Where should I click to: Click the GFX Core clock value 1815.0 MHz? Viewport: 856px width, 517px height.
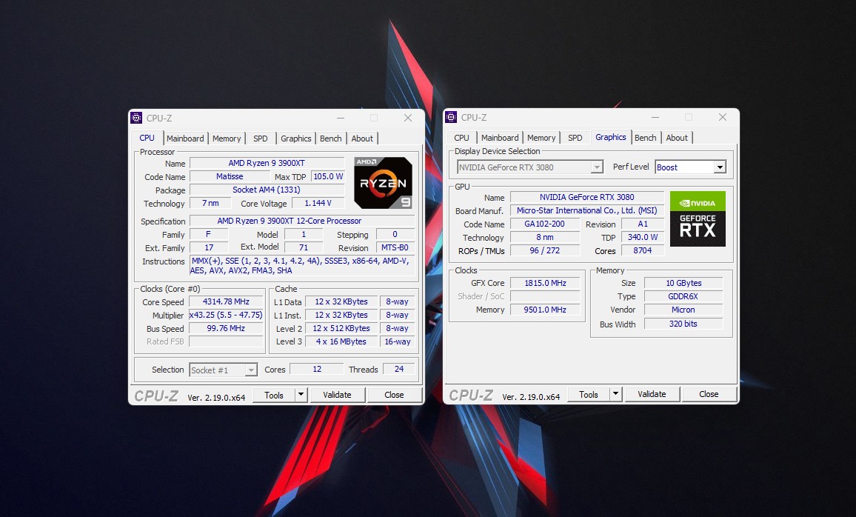pyautogui.click(x=545, y=283)
